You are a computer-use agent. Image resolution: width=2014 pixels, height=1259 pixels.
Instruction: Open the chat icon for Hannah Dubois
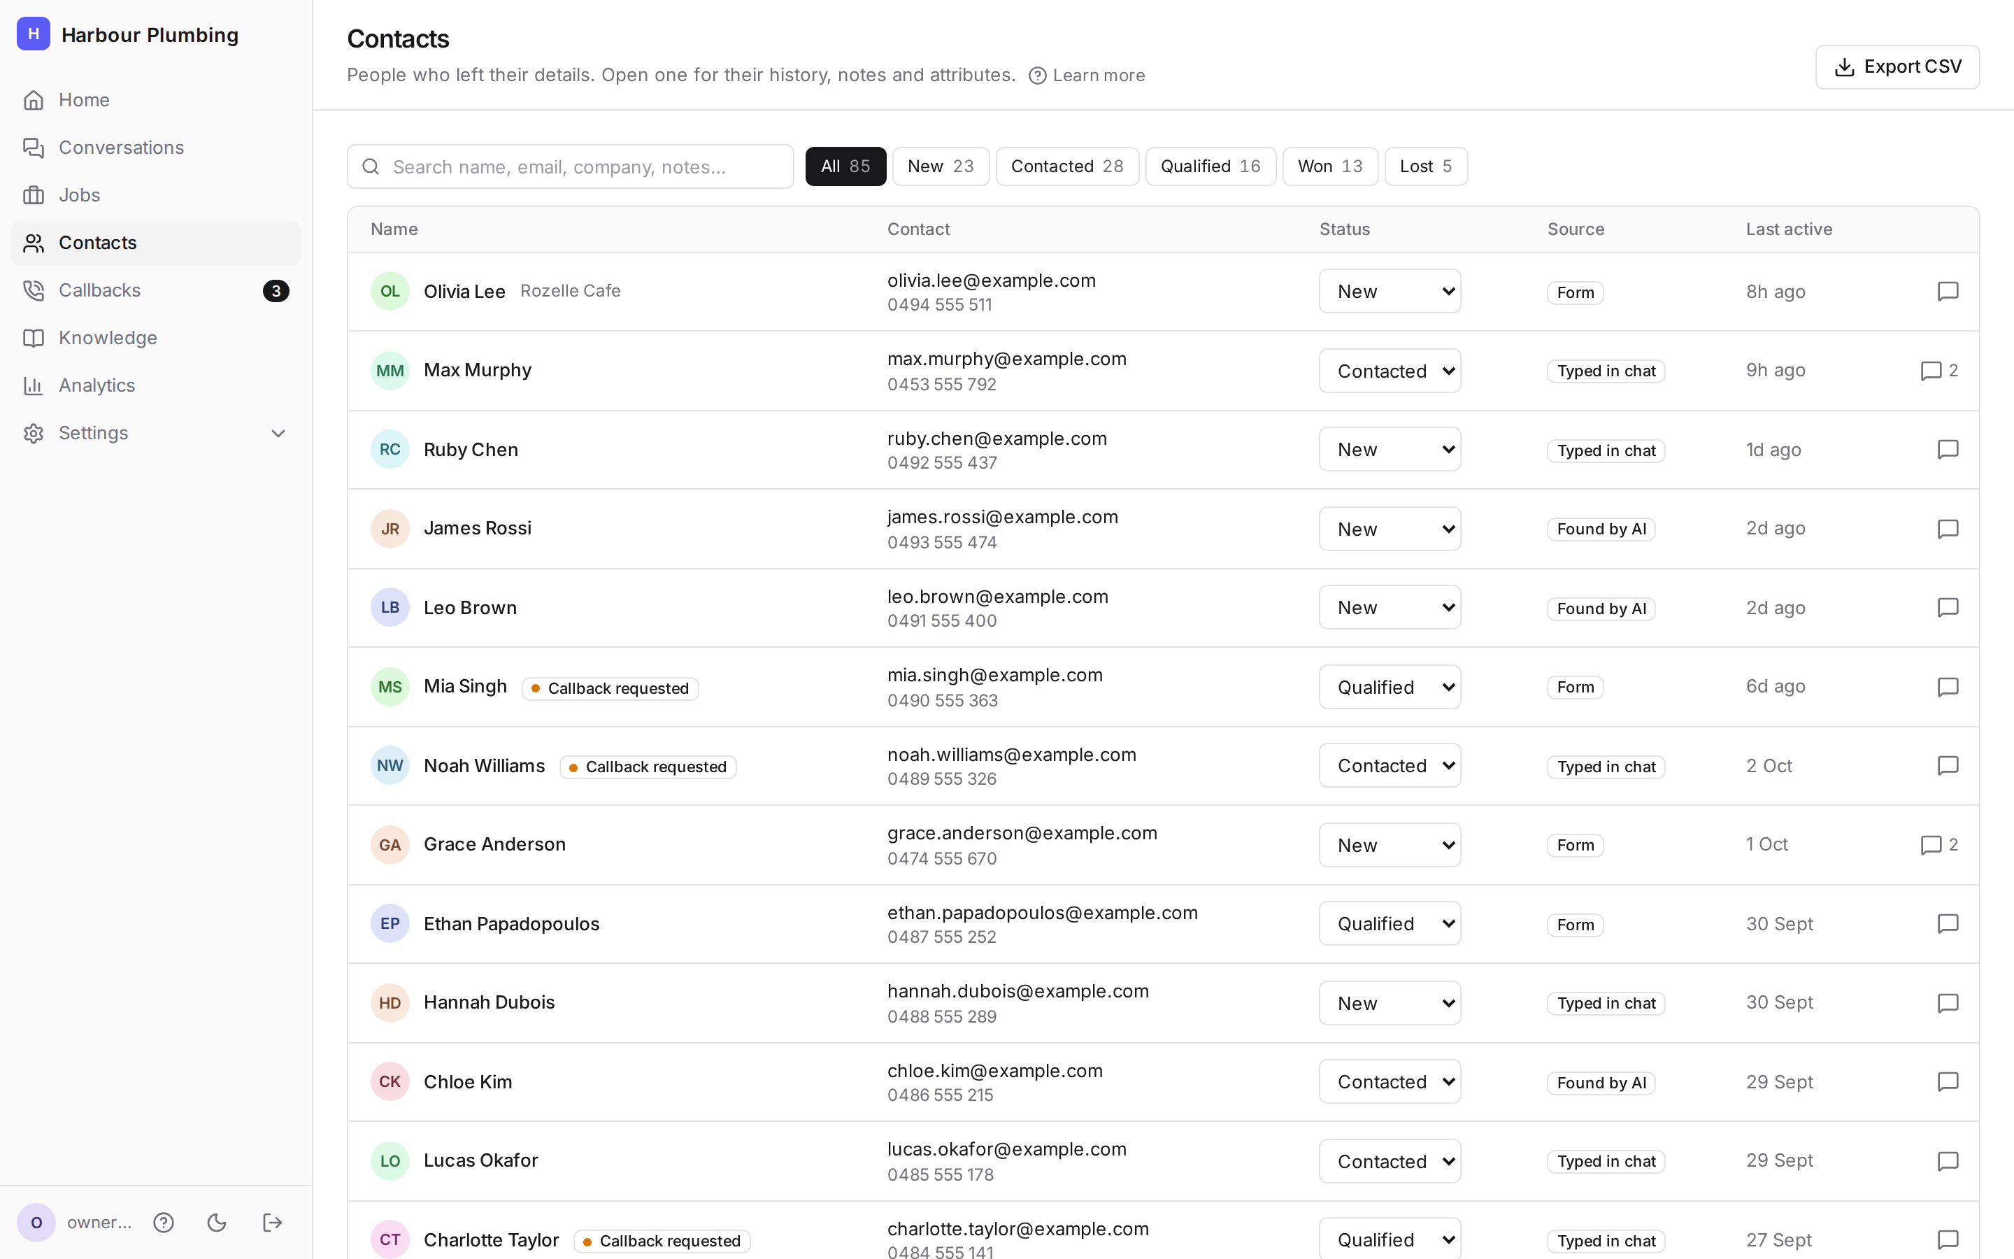1948,1004
